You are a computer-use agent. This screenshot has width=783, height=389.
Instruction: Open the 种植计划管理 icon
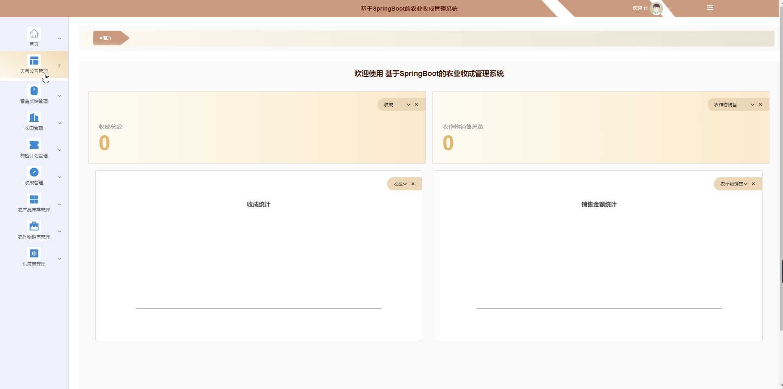[34, 145]
